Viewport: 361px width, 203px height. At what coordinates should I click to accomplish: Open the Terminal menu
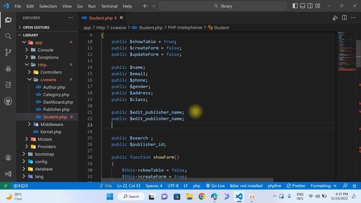click(109, 6)
